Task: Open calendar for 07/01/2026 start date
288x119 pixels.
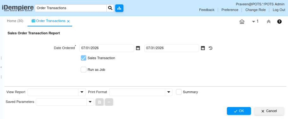Action: [138, 48]
